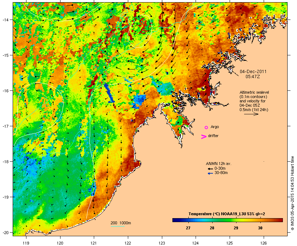Click the longitude axis label 122

(128, 243)
